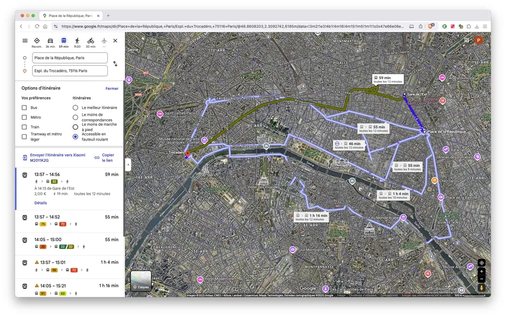Select the 14:05 – 15:00 route option
The height and width of the screenshot is (317, 506).
[70, 243]
